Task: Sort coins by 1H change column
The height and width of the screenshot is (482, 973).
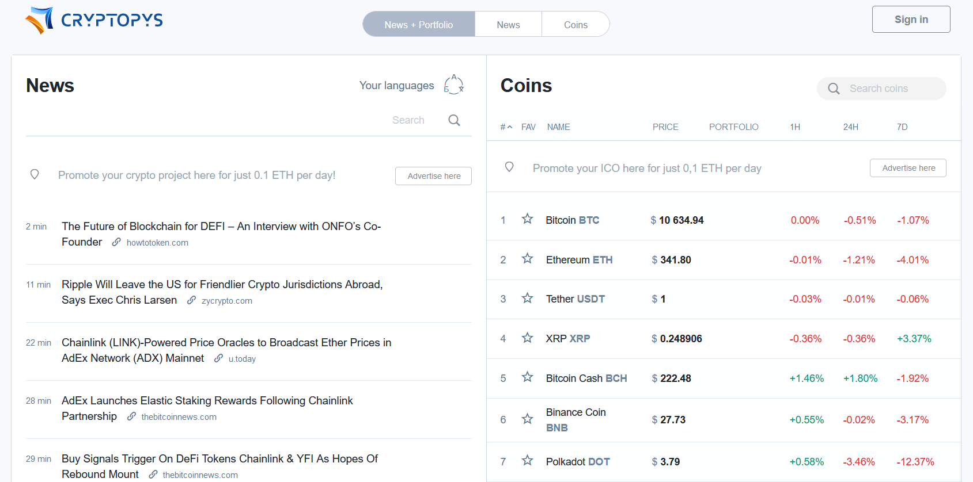Action: click(x=795, y=127)
